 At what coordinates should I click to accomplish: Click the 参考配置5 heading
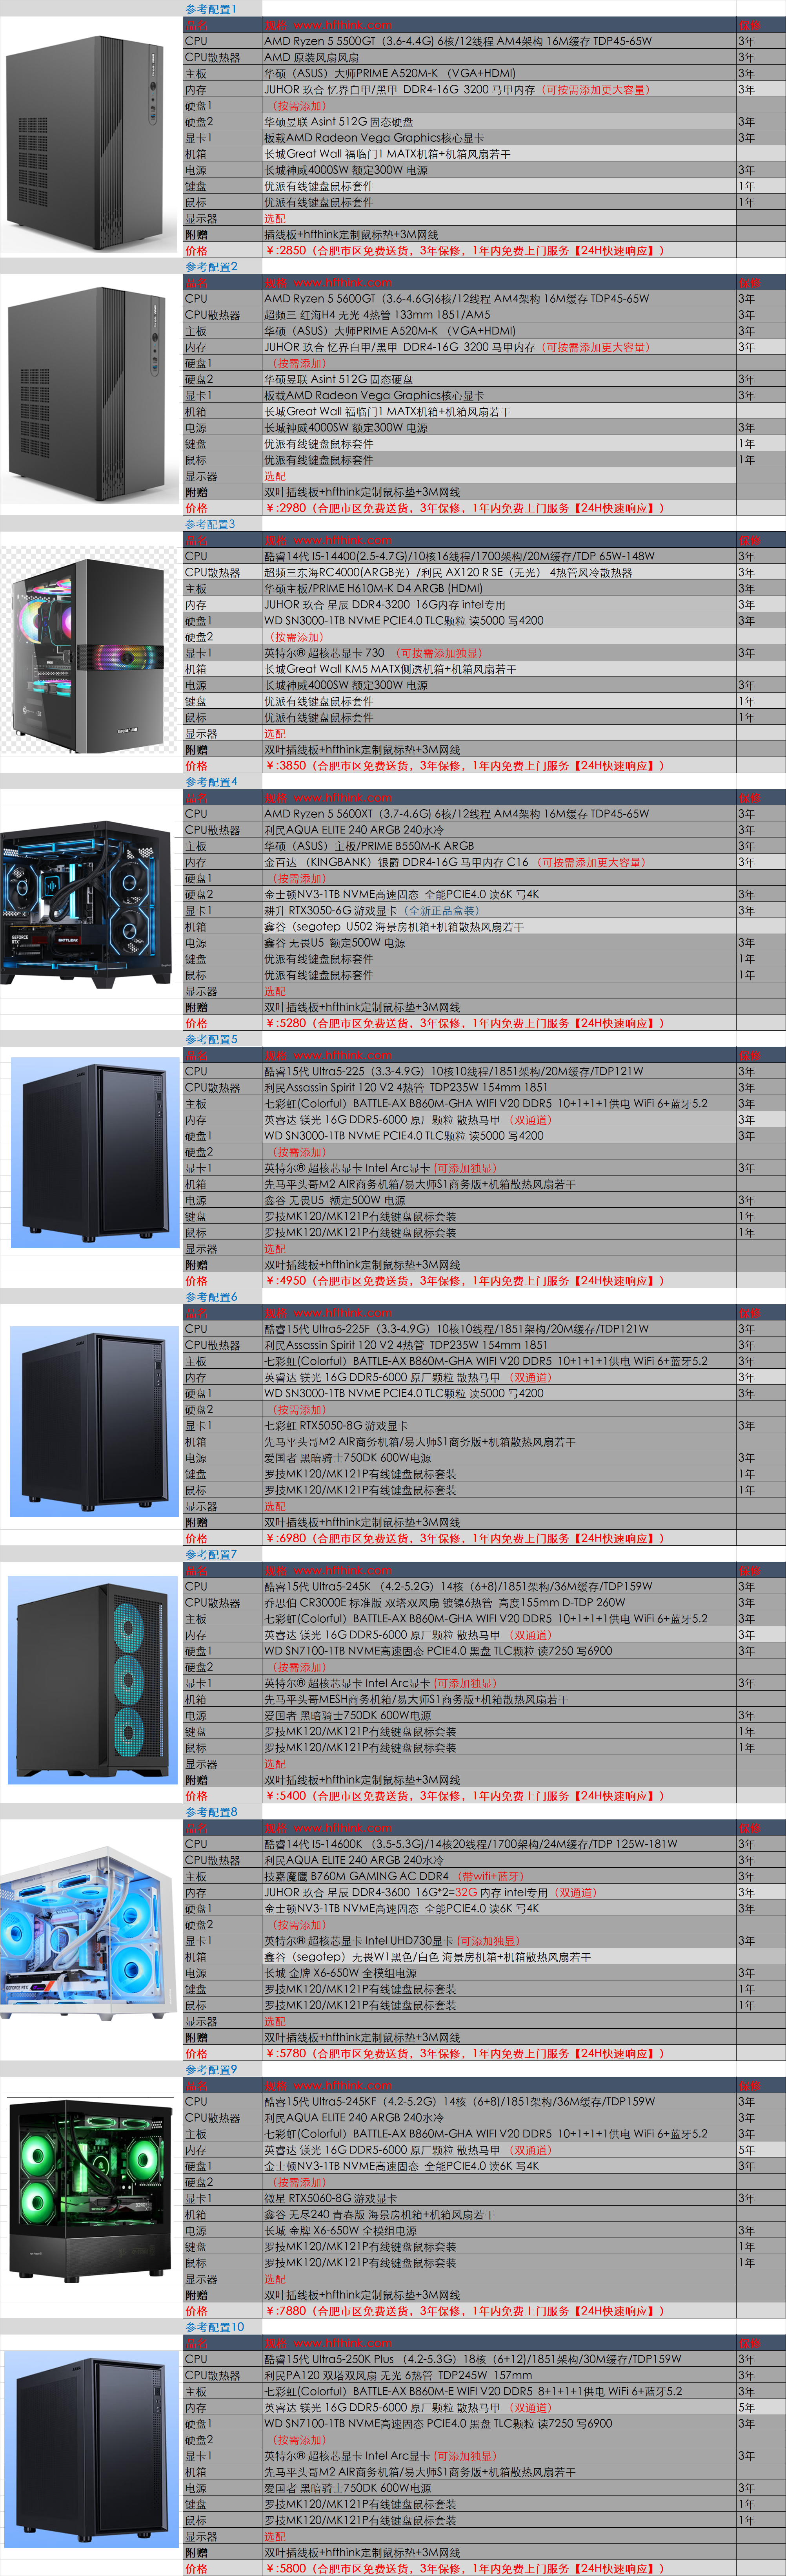[x=211, y=1039]
